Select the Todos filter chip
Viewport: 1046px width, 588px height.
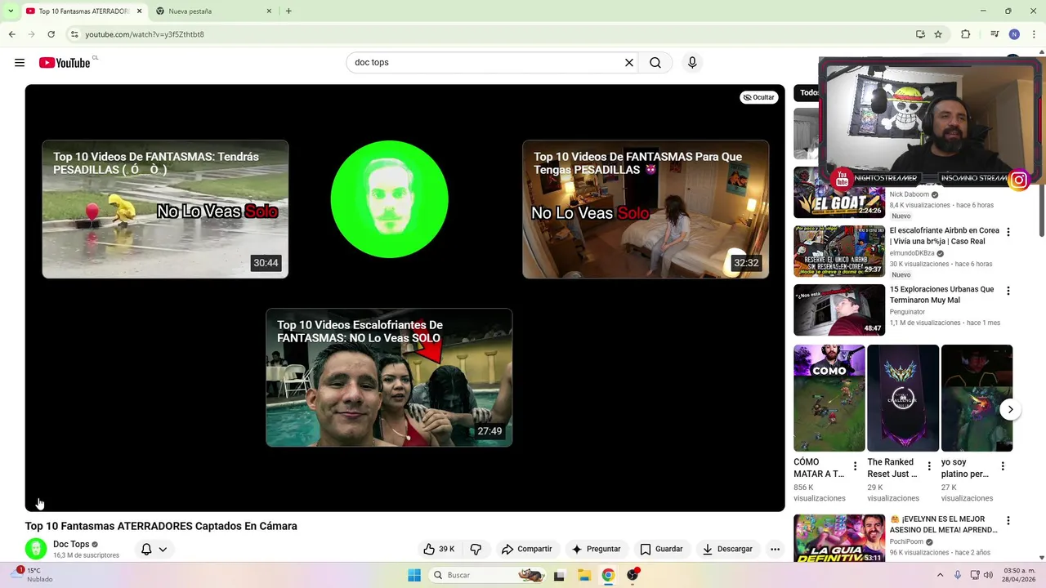click(807, 92)
